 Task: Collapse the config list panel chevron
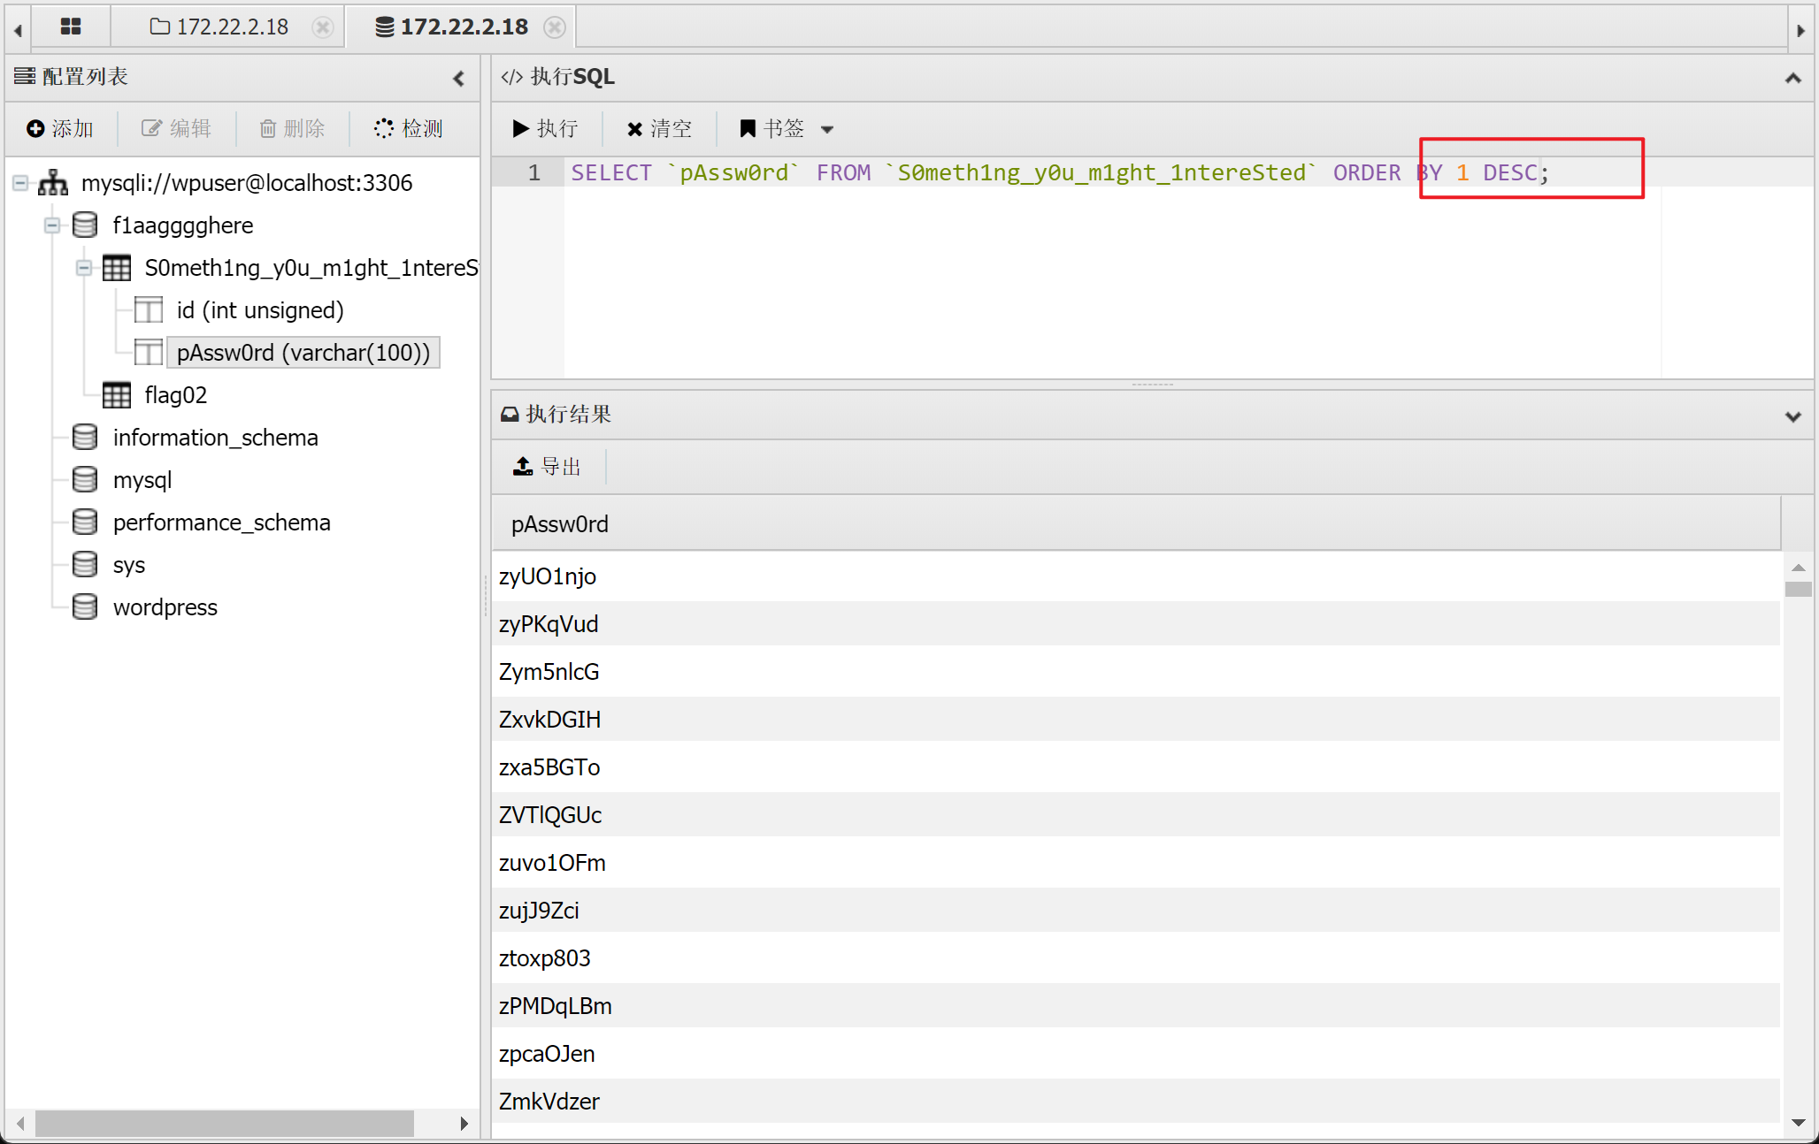pyautogui.click(x=458, y=78)
